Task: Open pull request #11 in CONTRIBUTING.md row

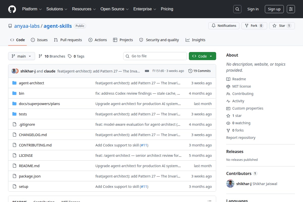Action: click(x=144, y=145)
